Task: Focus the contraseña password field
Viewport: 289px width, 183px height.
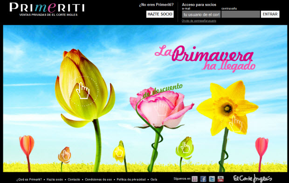Action: click(x=241, y=14)
